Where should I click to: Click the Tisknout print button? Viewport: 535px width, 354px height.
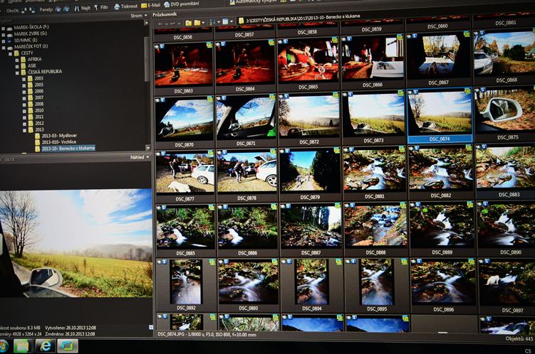[x=125, y=6]
